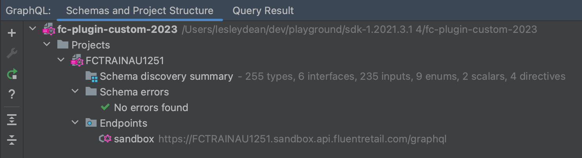Click the sandbox endpoint GraphQL icon

pos(106,139)
